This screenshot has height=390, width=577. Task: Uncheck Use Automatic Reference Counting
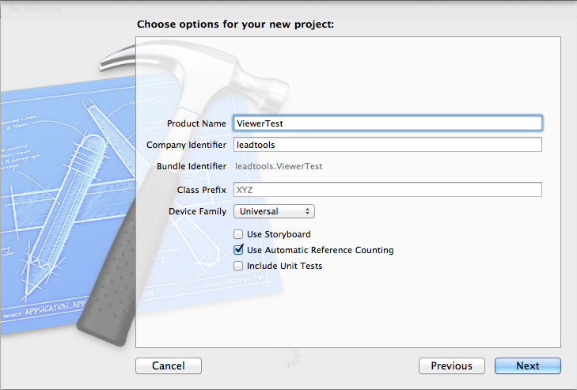(x=238, y=250)
